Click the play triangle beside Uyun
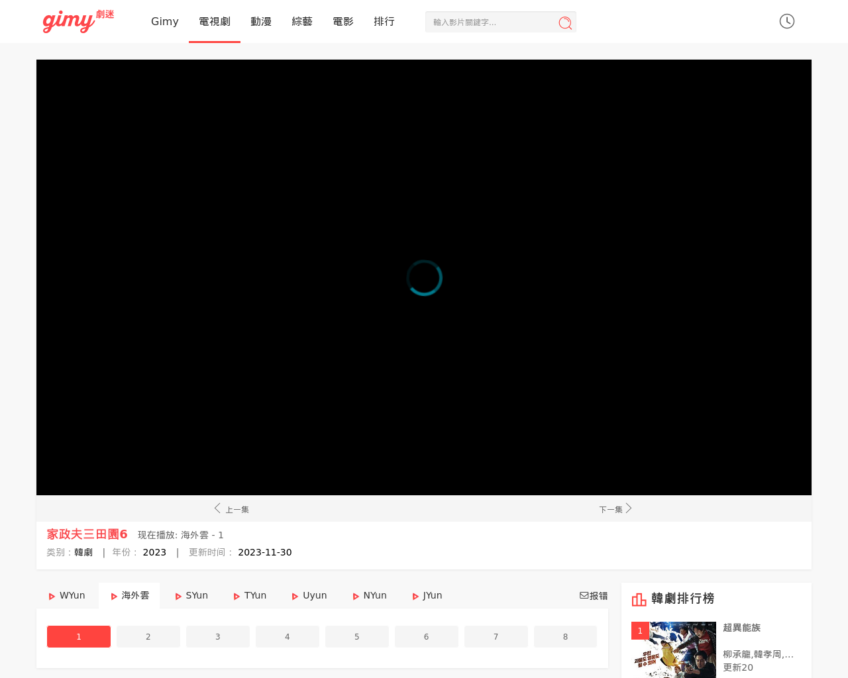 [295, 596]
